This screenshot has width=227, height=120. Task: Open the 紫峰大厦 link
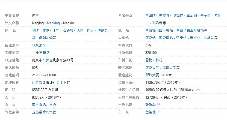pyautogui.click(x=152, y=75)
